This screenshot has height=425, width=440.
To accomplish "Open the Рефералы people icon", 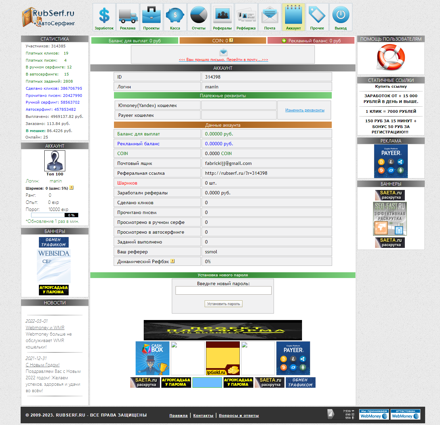I will [x=223, y=17].
